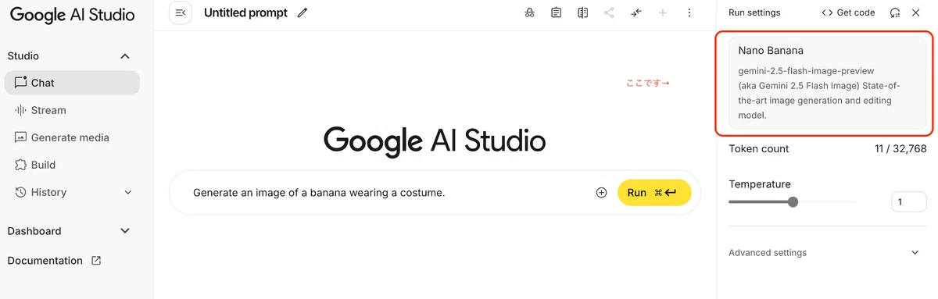Click the Temperature slider handle
The height and width of the screenshot is (299, 938).
[x=793, y=202]
